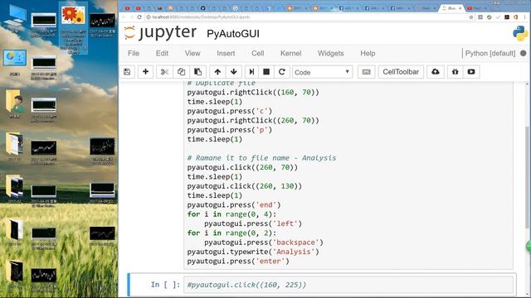
Task: Open the File menu
Action: pos(134,53)
